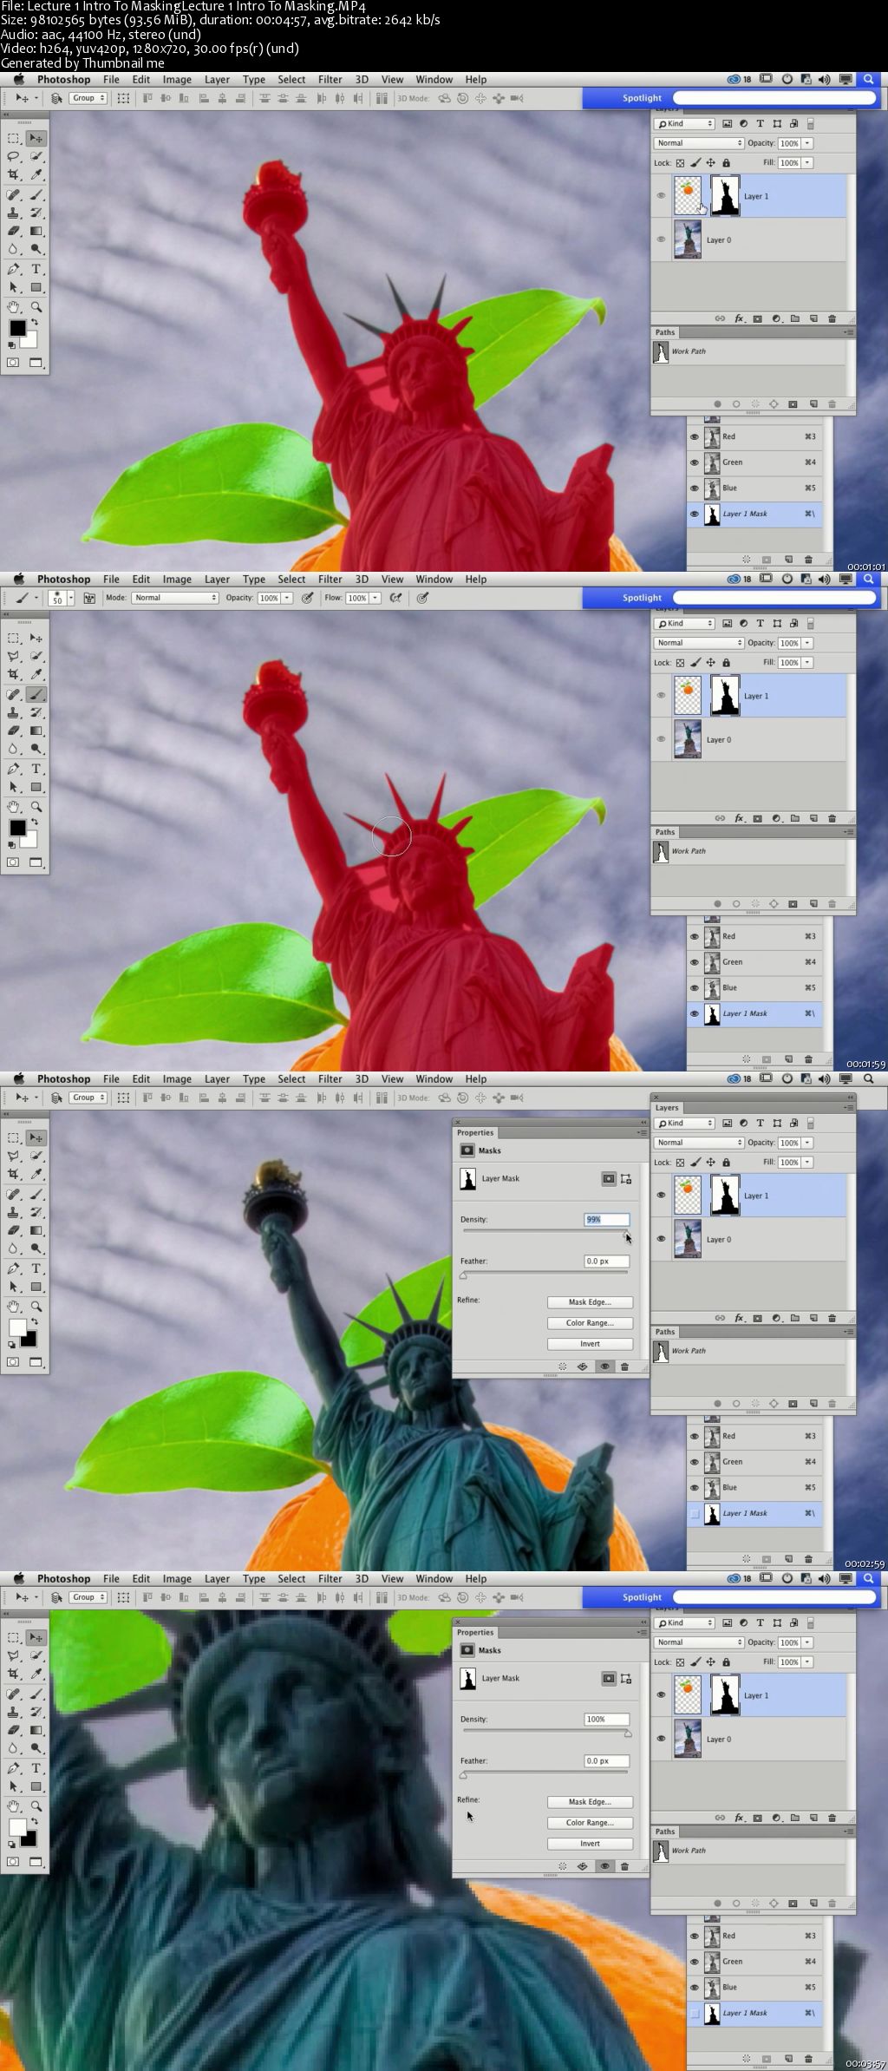The width and height of the screenshot is (888, 2071).
Task: Select the Type tool in the 00:01:01 frame toolbox
Action: tap(36, 269)
